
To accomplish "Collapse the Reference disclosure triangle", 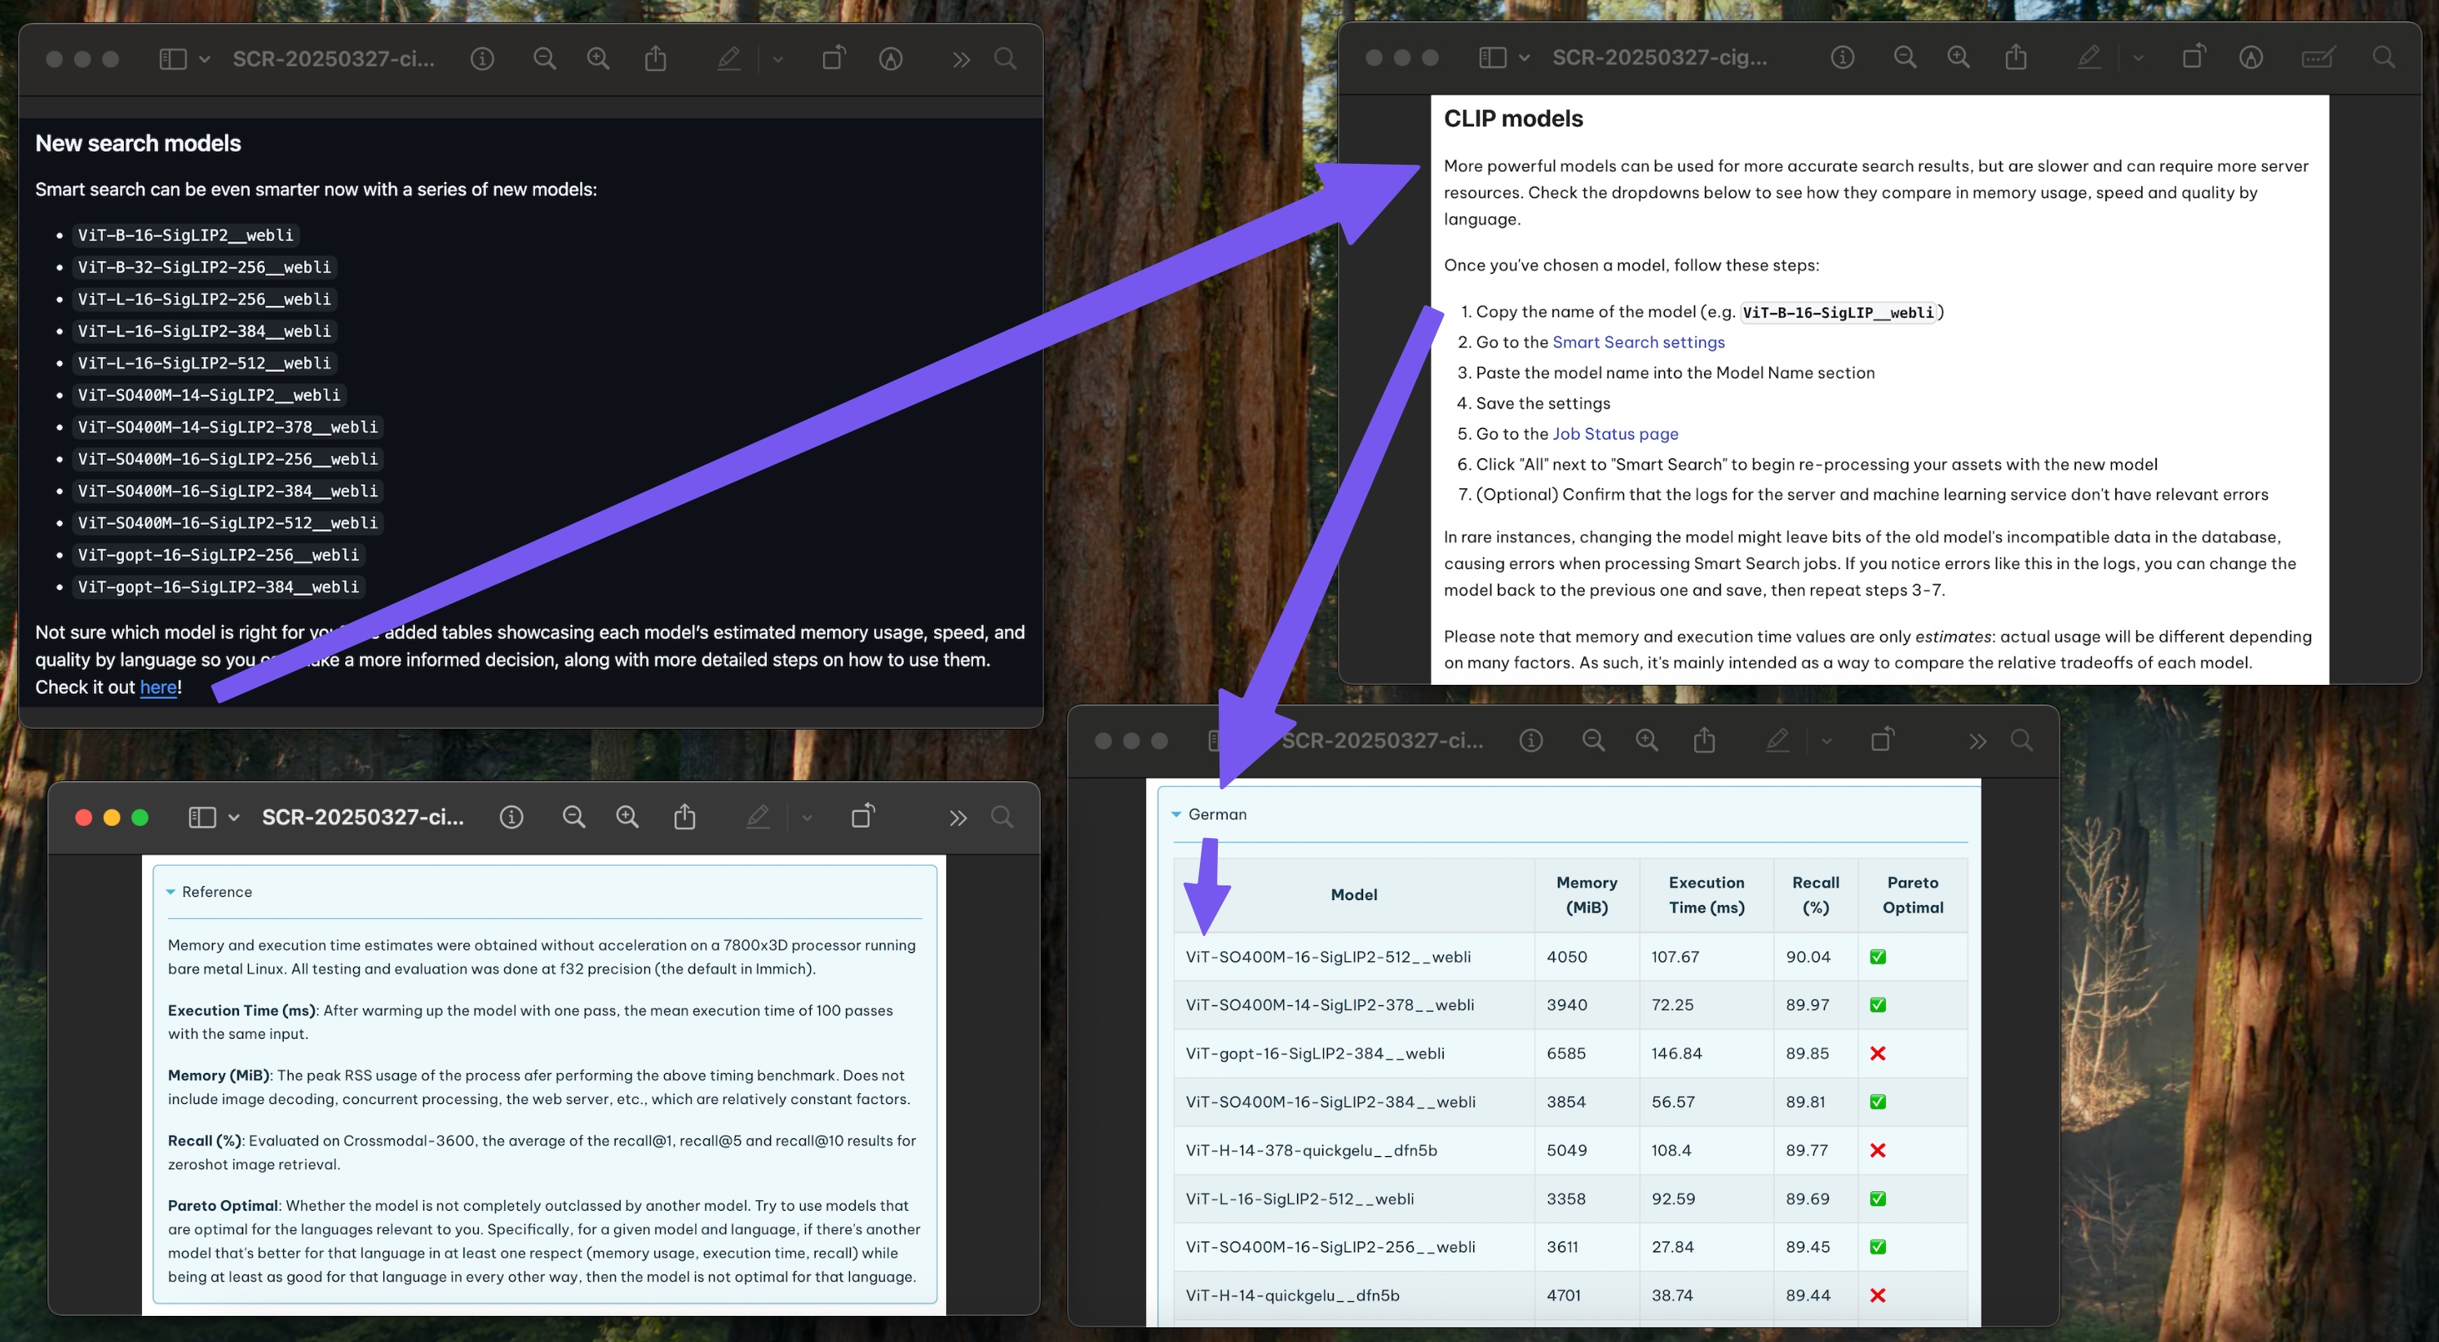I will pos(170,891).
